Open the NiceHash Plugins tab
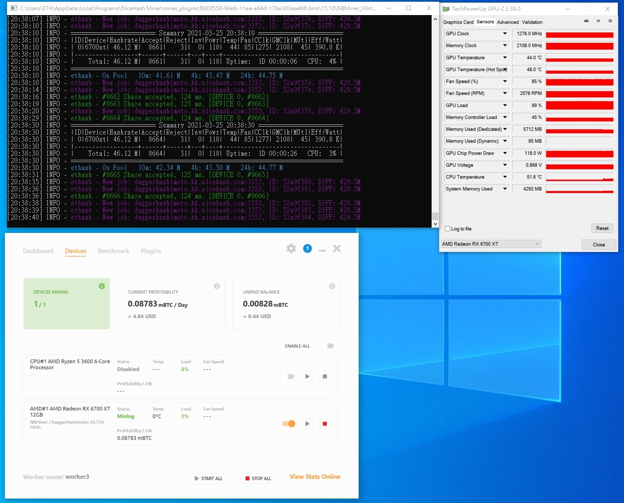The height and width of the screenshot is (503, 624). click(x=151, y=251)
